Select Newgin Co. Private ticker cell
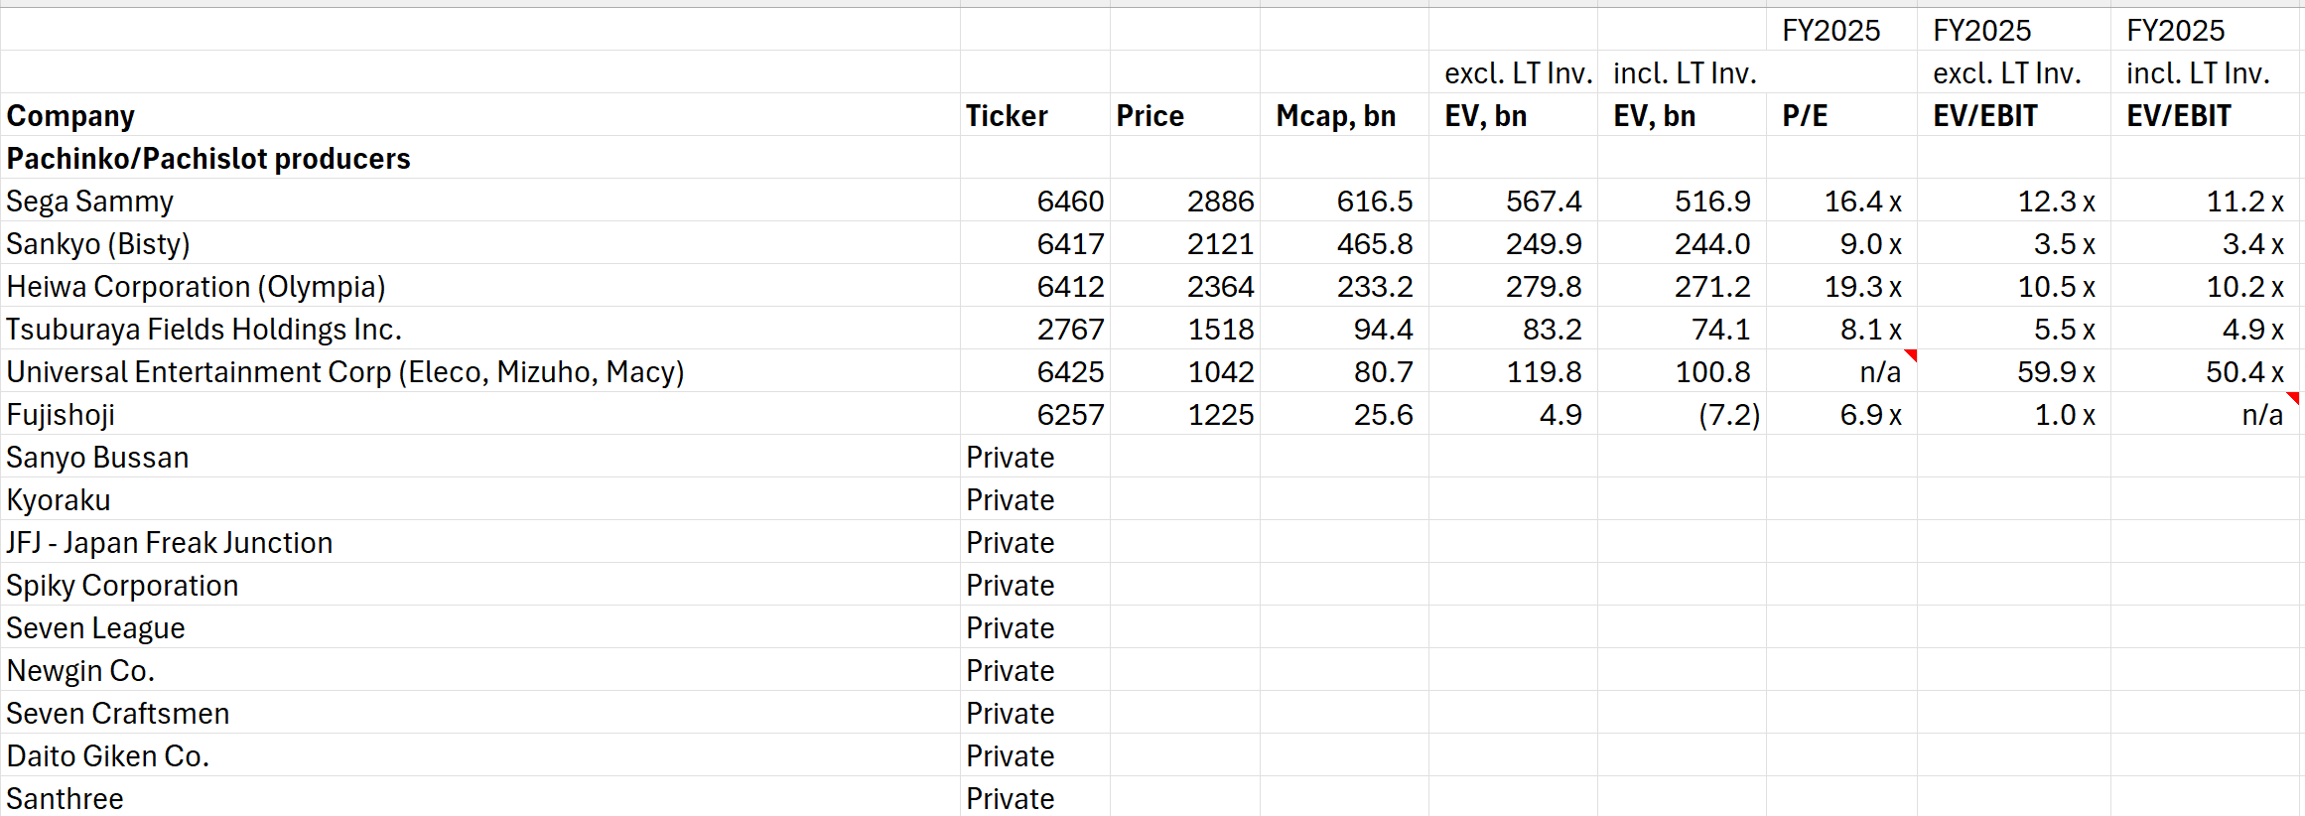The height and width of the screenshot is (816, 2305). (x=1035, y=670)
